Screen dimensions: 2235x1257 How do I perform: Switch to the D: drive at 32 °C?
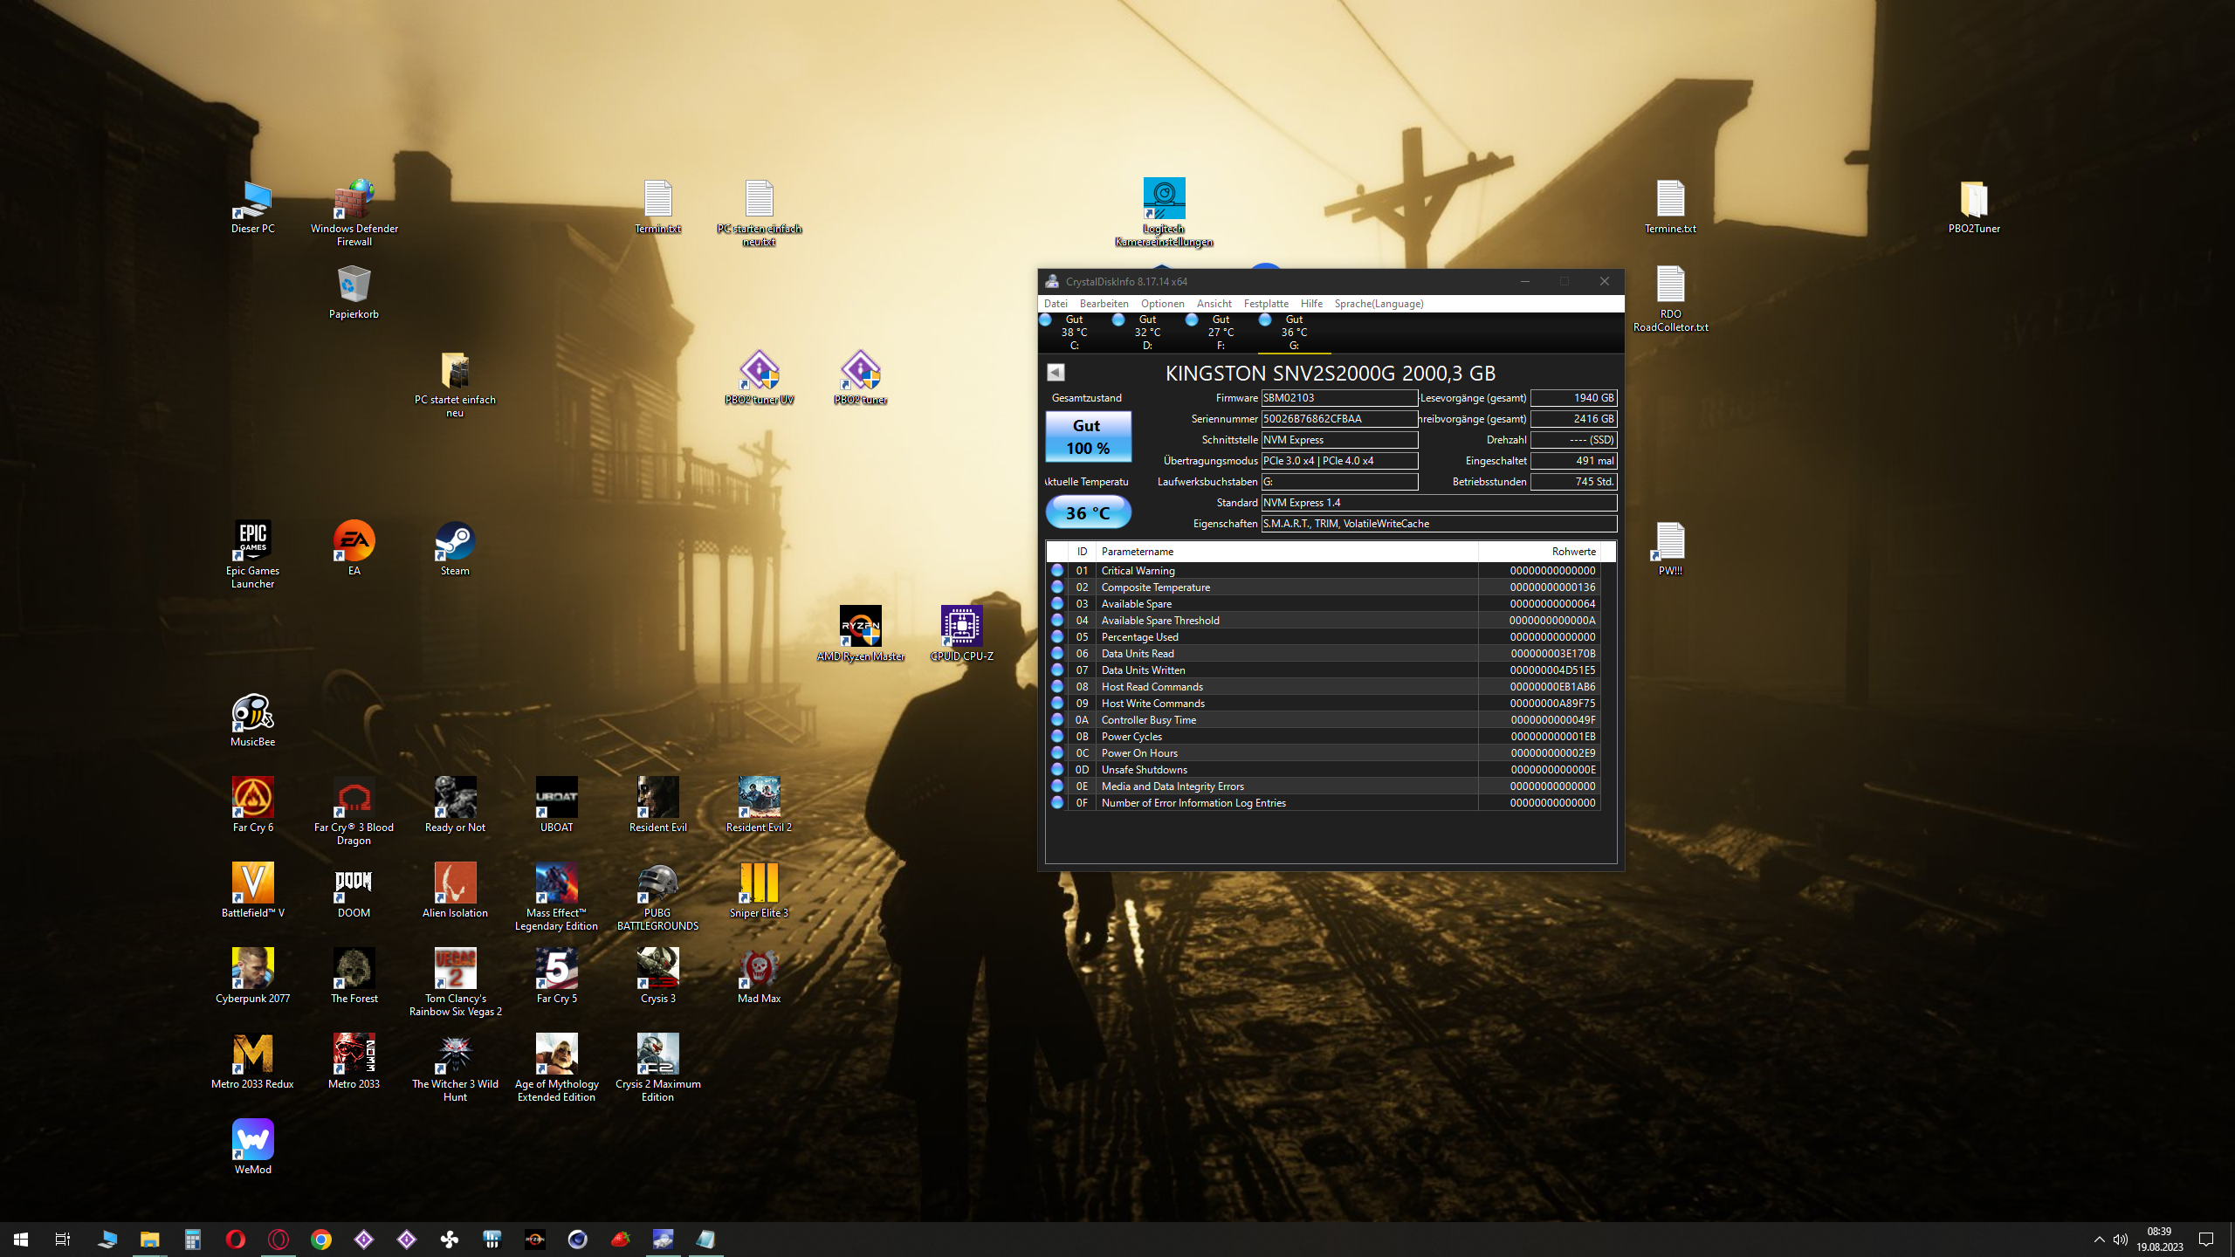[x=1147, y=333]
